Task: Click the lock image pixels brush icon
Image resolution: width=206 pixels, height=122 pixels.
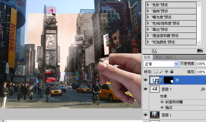Action: click(161, 72)
